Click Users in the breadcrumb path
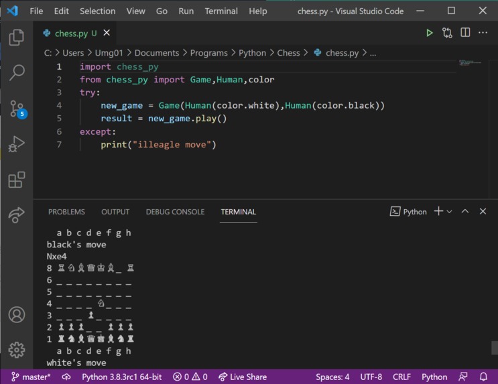 [x=73, y=53]
